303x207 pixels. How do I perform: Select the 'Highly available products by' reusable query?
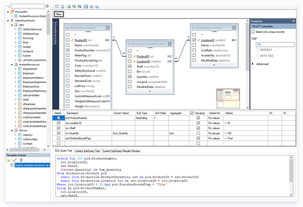pos(33,165)
